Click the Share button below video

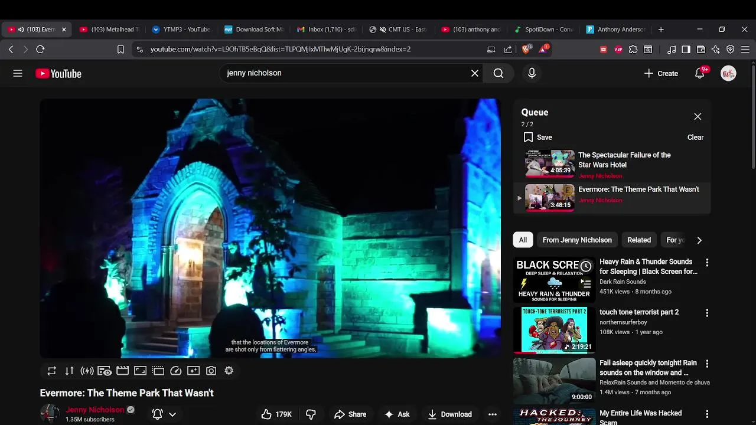coord(350,414)
